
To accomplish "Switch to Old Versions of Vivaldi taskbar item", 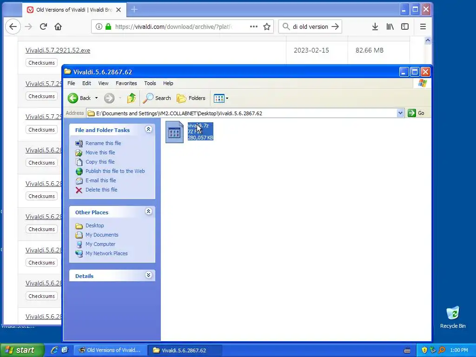I will 111,350.
